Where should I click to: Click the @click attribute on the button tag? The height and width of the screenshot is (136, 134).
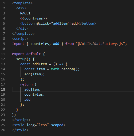43,24
